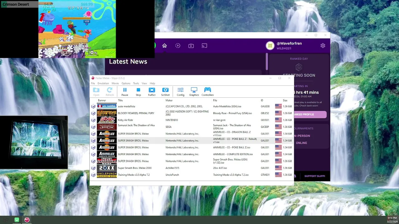Click the USA flag in the Bloody Roar row
Image resolution: width=399 pixels, height=224 pixels.
tap(278, 113)
